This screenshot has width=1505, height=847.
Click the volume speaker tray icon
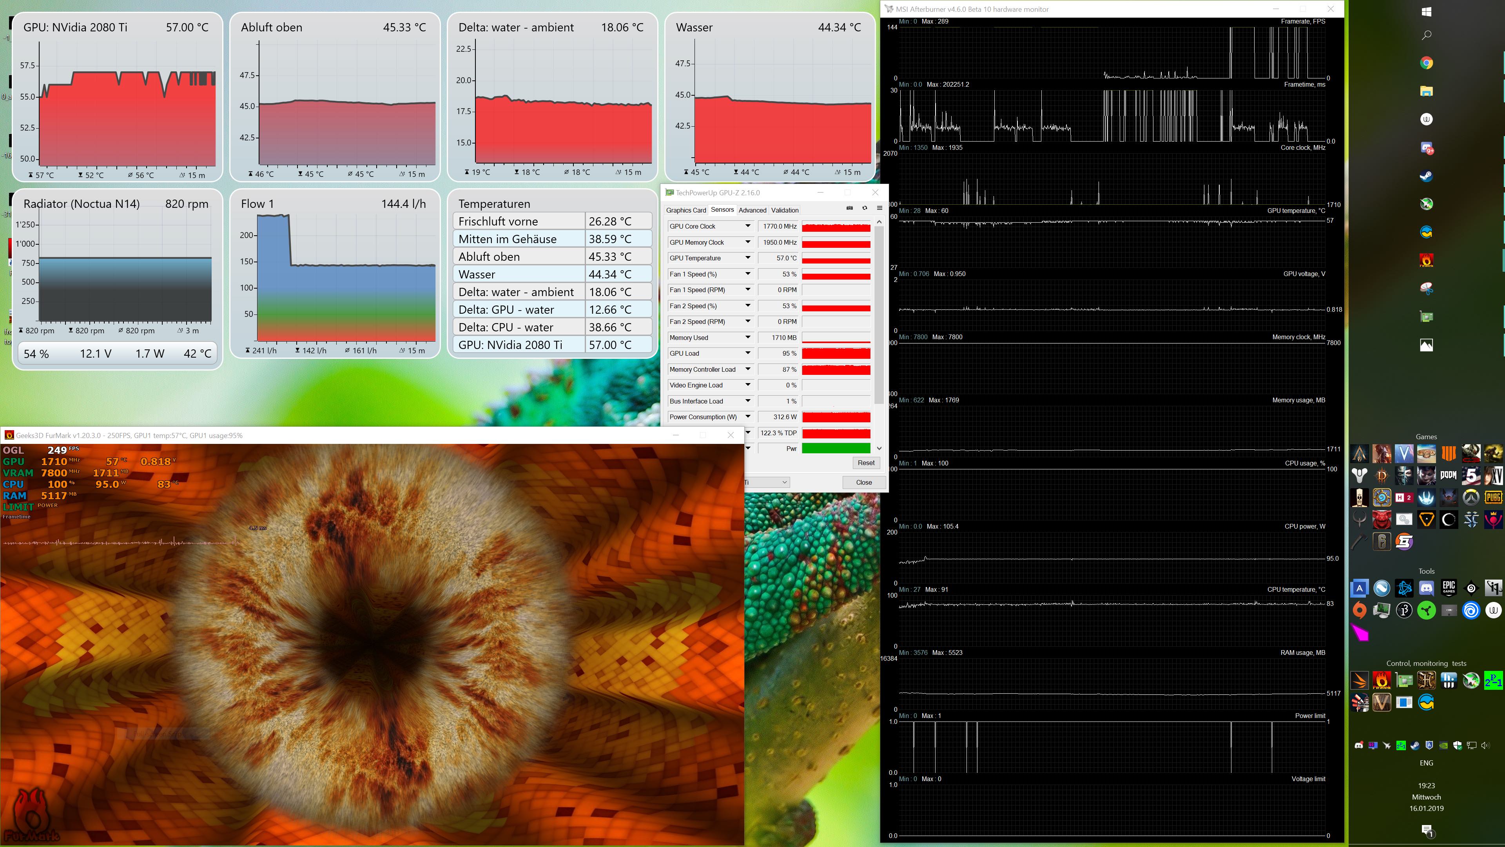[x=1486, y=745]
